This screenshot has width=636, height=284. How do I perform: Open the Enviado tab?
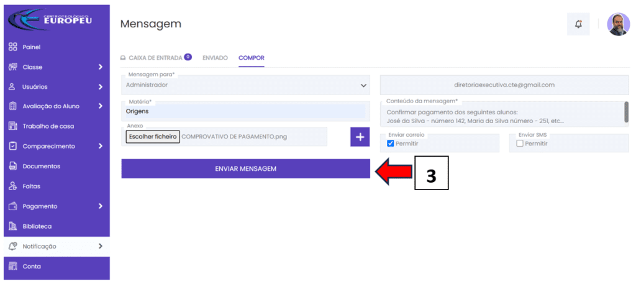[x=215, y=58]
